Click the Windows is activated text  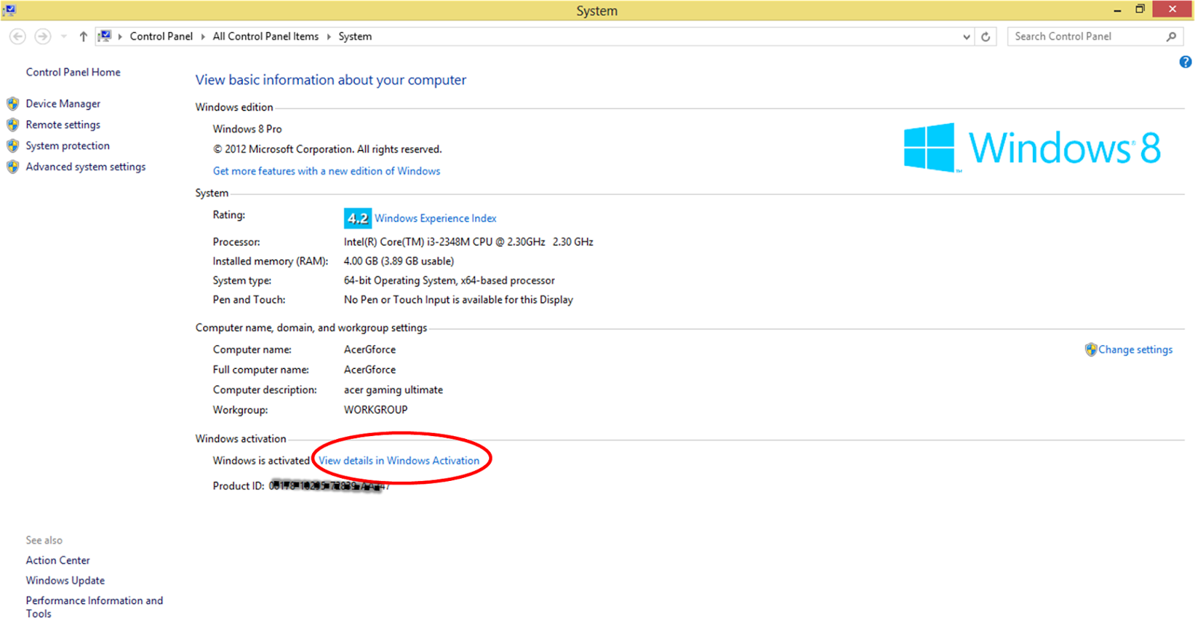click(261, 461)
